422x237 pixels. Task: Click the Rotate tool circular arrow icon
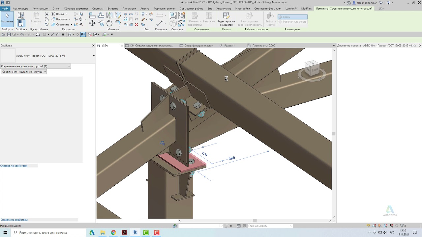click(109, 23)
